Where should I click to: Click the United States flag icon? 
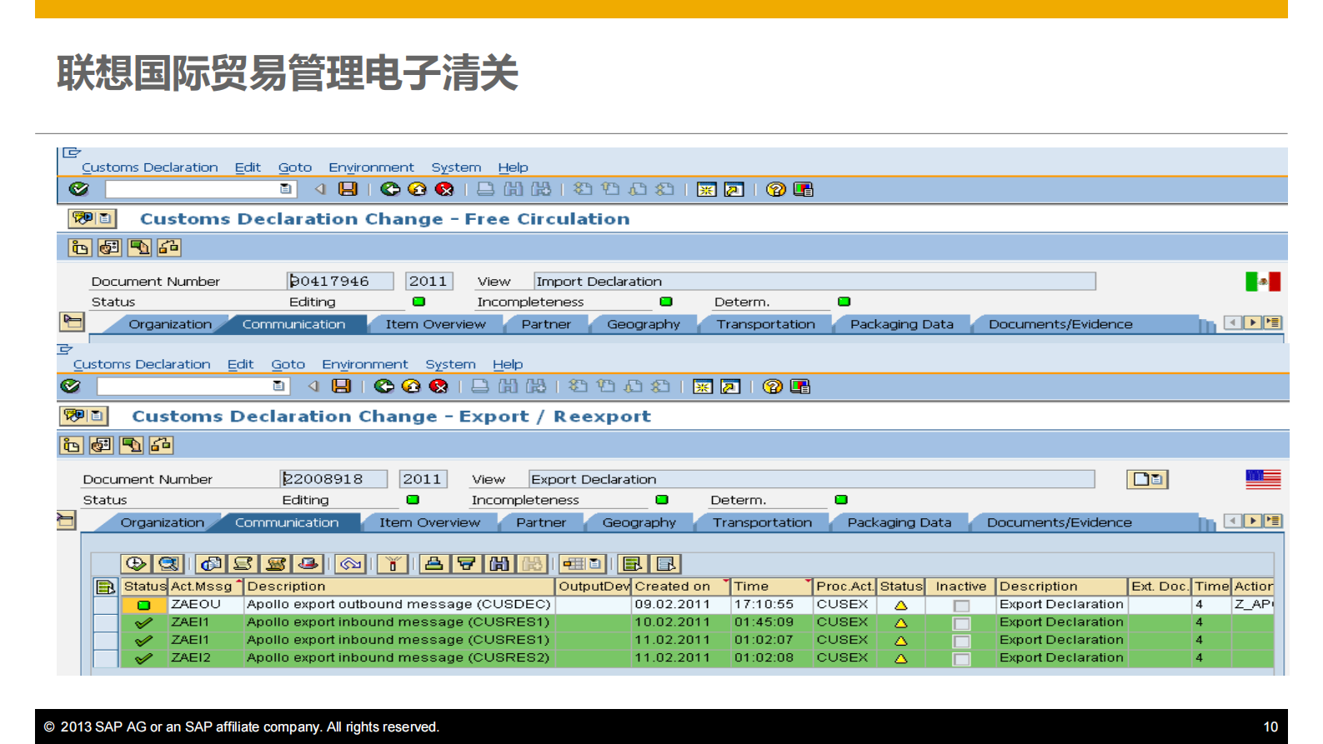click(1263, 479)
